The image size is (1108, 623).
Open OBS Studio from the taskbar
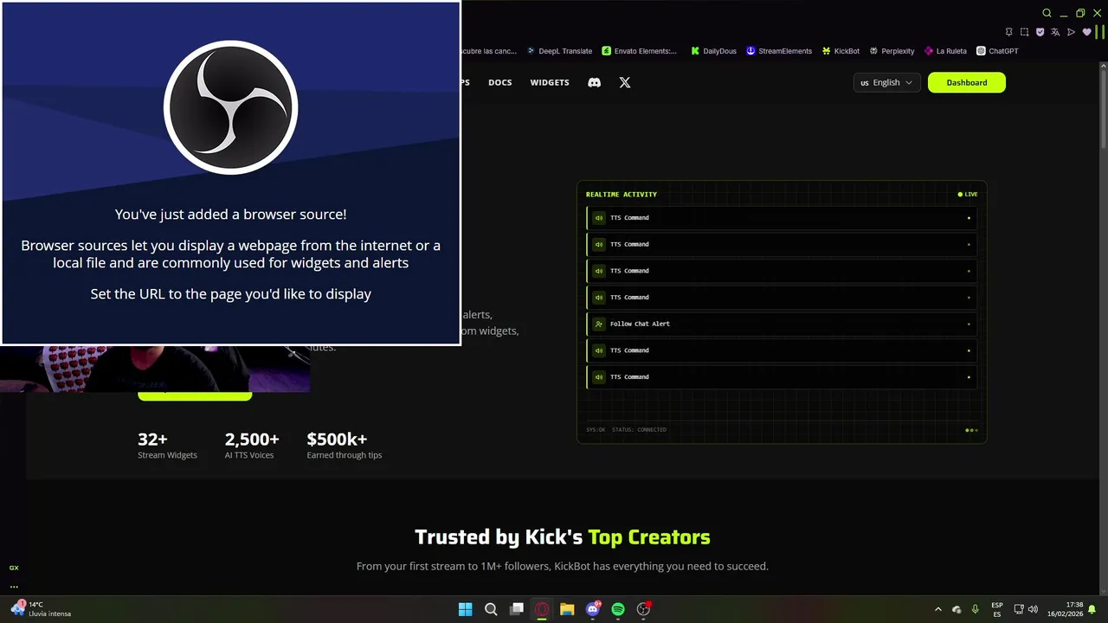(x=643, y=609)
